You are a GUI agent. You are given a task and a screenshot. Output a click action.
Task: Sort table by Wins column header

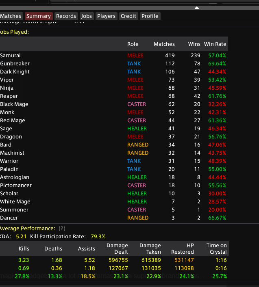pyautogui.click(x=194, y=44)
